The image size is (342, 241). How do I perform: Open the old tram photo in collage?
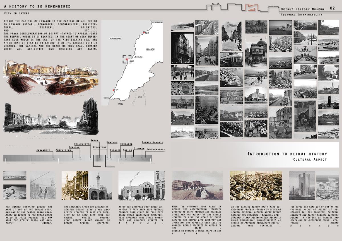click(x=231, y=59)
